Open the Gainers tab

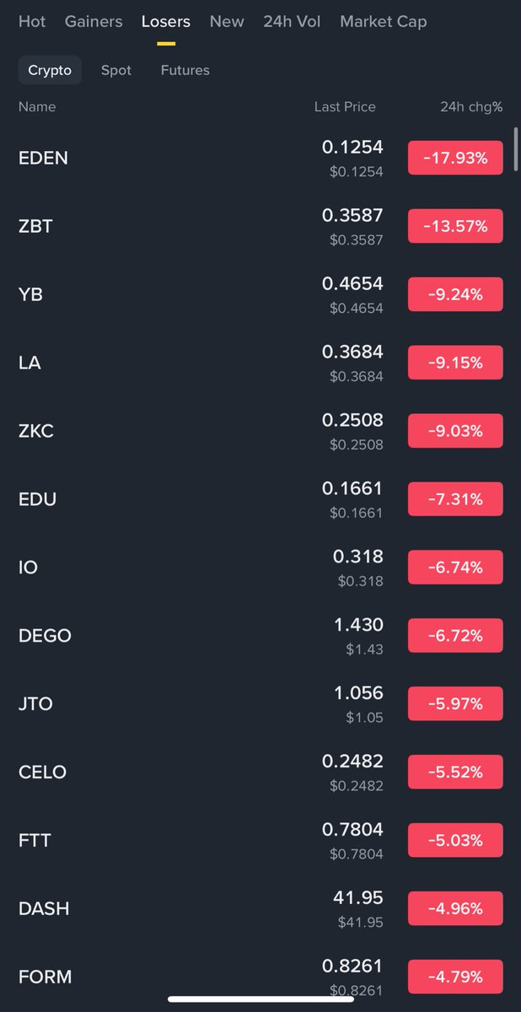[94, 22]
